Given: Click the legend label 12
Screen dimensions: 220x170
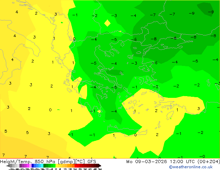Looking at the screenshot, I should pos(65,169).
